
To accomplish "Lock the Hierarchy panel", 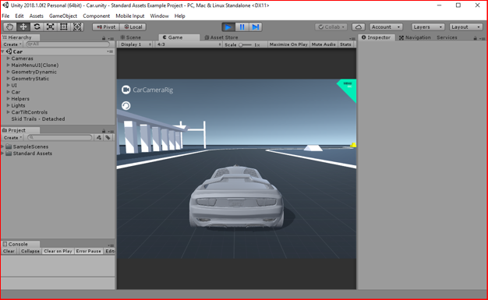I will click(x=104, y=37).
